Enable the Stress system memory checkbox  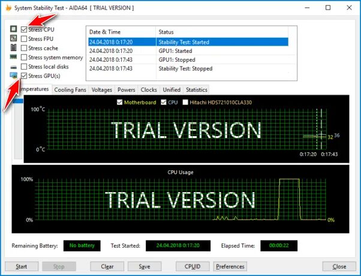click(x=24, y=57)
